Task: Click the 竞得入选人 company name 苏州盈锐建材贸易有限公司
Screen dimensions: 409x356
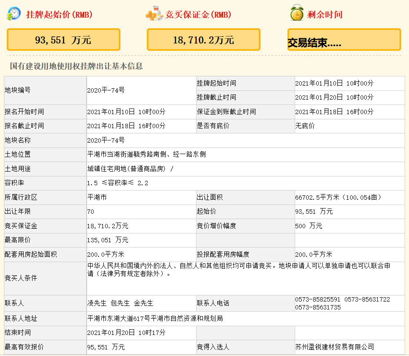Action: tap(334, 347)
